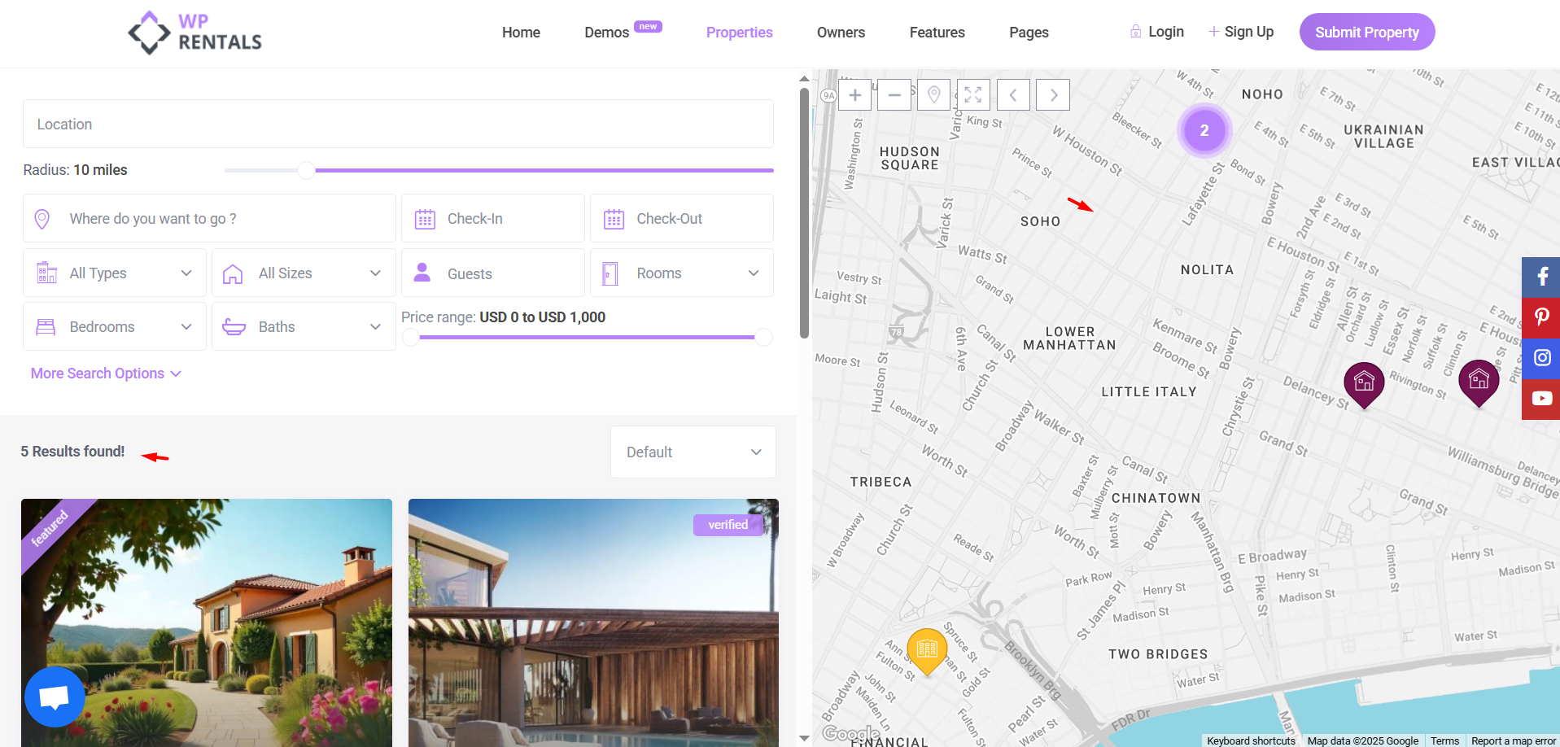
Task: Expand More Search Options
Action: 106,373
